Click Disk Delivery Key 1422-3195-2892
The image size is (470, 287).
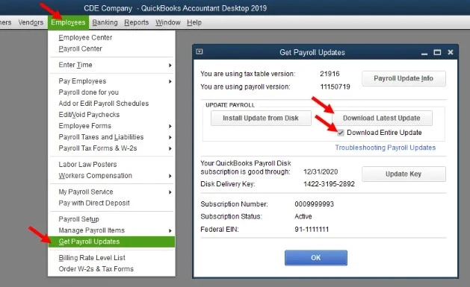tap(329, 184)
